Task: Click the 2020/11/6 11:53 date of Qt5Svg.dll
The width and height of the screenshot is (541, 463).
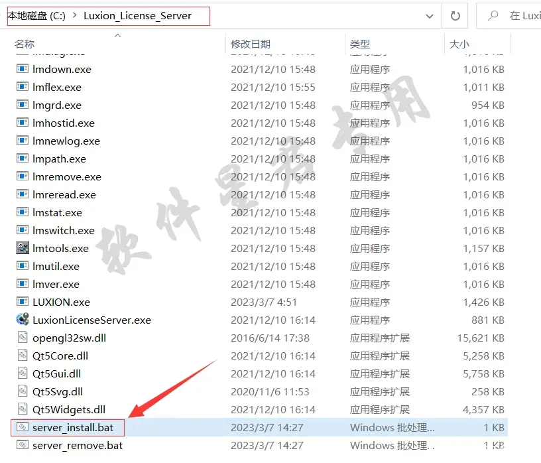Action: point(270,391)
